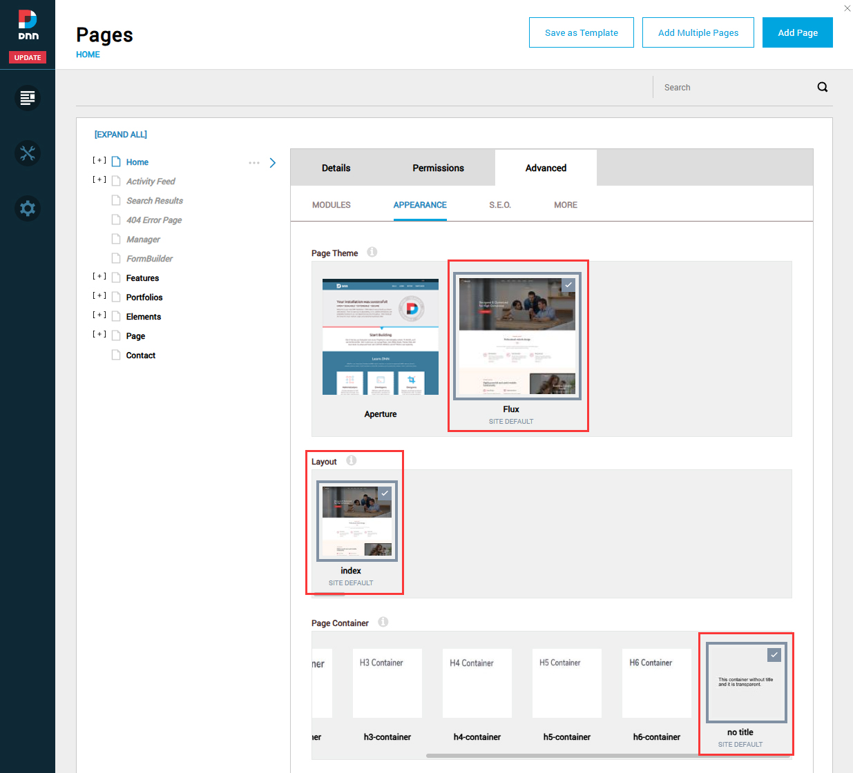Click the Activity Feed page icon
The image size is (853, 773).
[116, 181]
